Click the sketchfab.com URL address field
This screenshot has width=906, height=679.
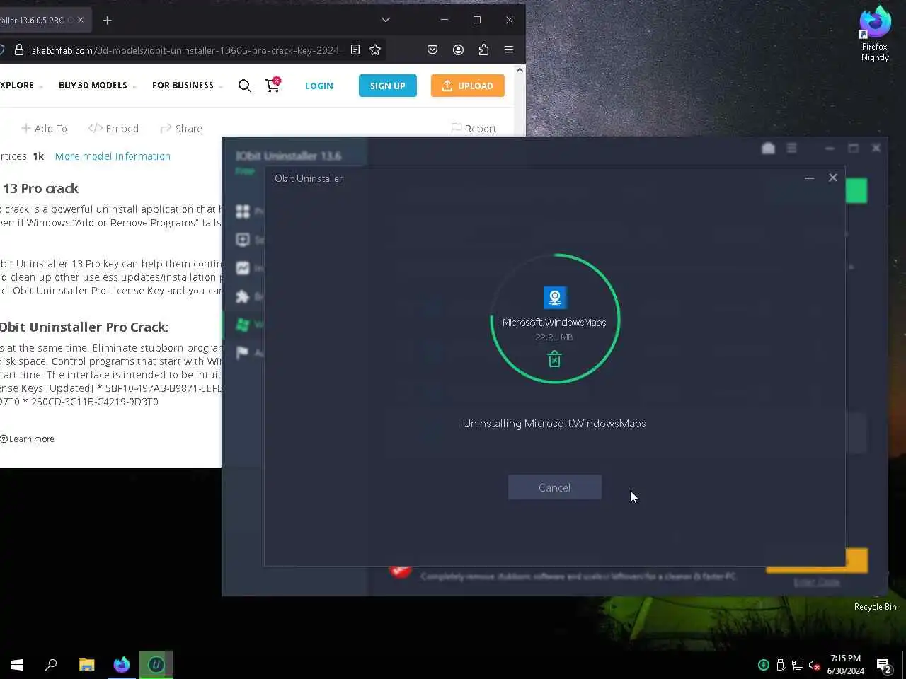pos(185,50)
